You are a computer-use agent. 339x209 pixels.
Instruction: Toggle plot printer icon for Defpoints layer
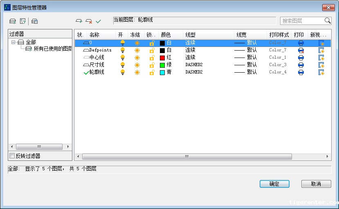click(301, 50)
